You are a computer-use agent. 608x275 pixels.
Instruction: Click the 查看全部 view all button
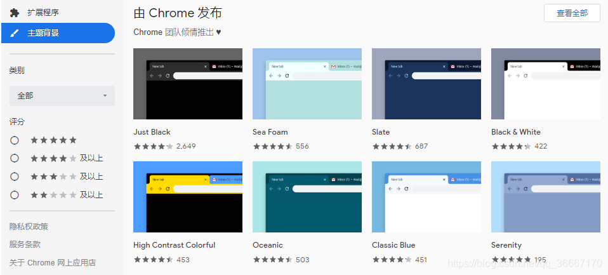[x=572, y=13]
